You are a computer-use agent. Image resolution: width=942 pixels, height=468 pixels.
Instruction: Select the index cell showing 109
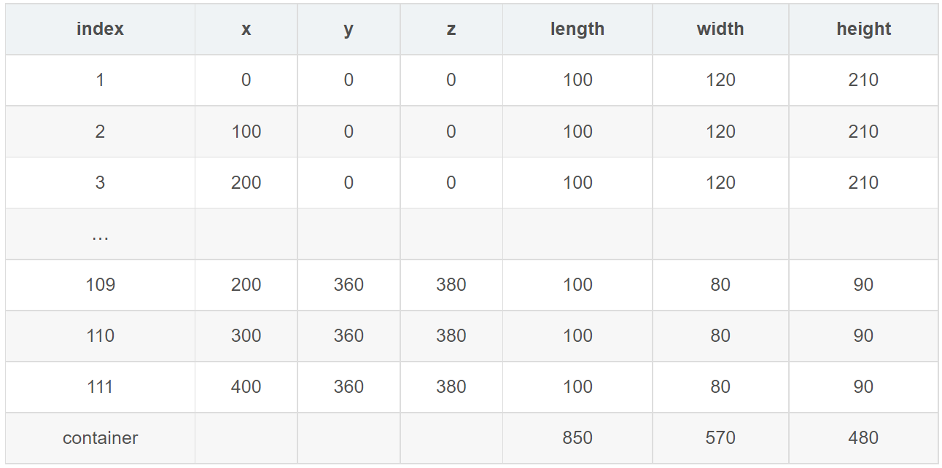click(x=100, y=284)
